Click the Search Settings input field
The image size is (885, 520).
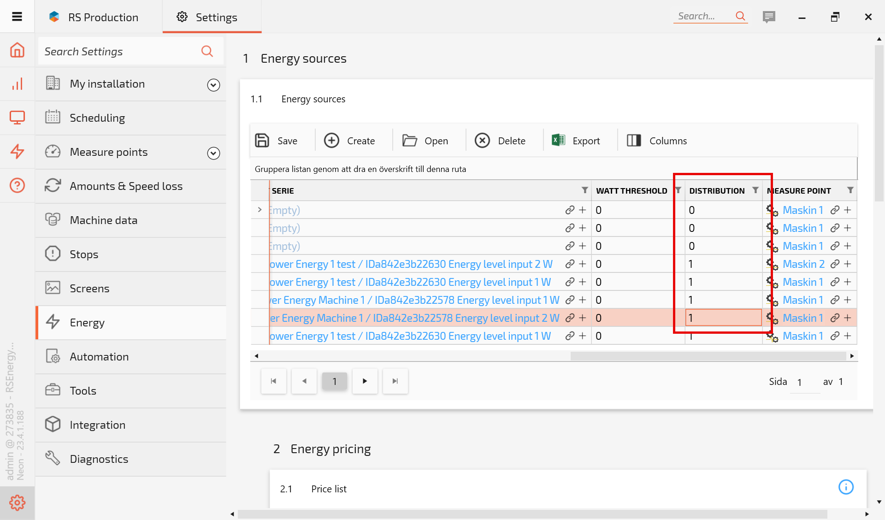tap(120, 51)
